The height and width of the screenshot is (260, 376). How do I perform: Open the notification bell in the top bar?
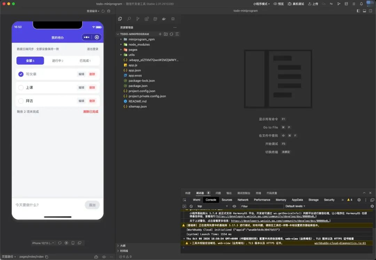[x=361, y=4]
